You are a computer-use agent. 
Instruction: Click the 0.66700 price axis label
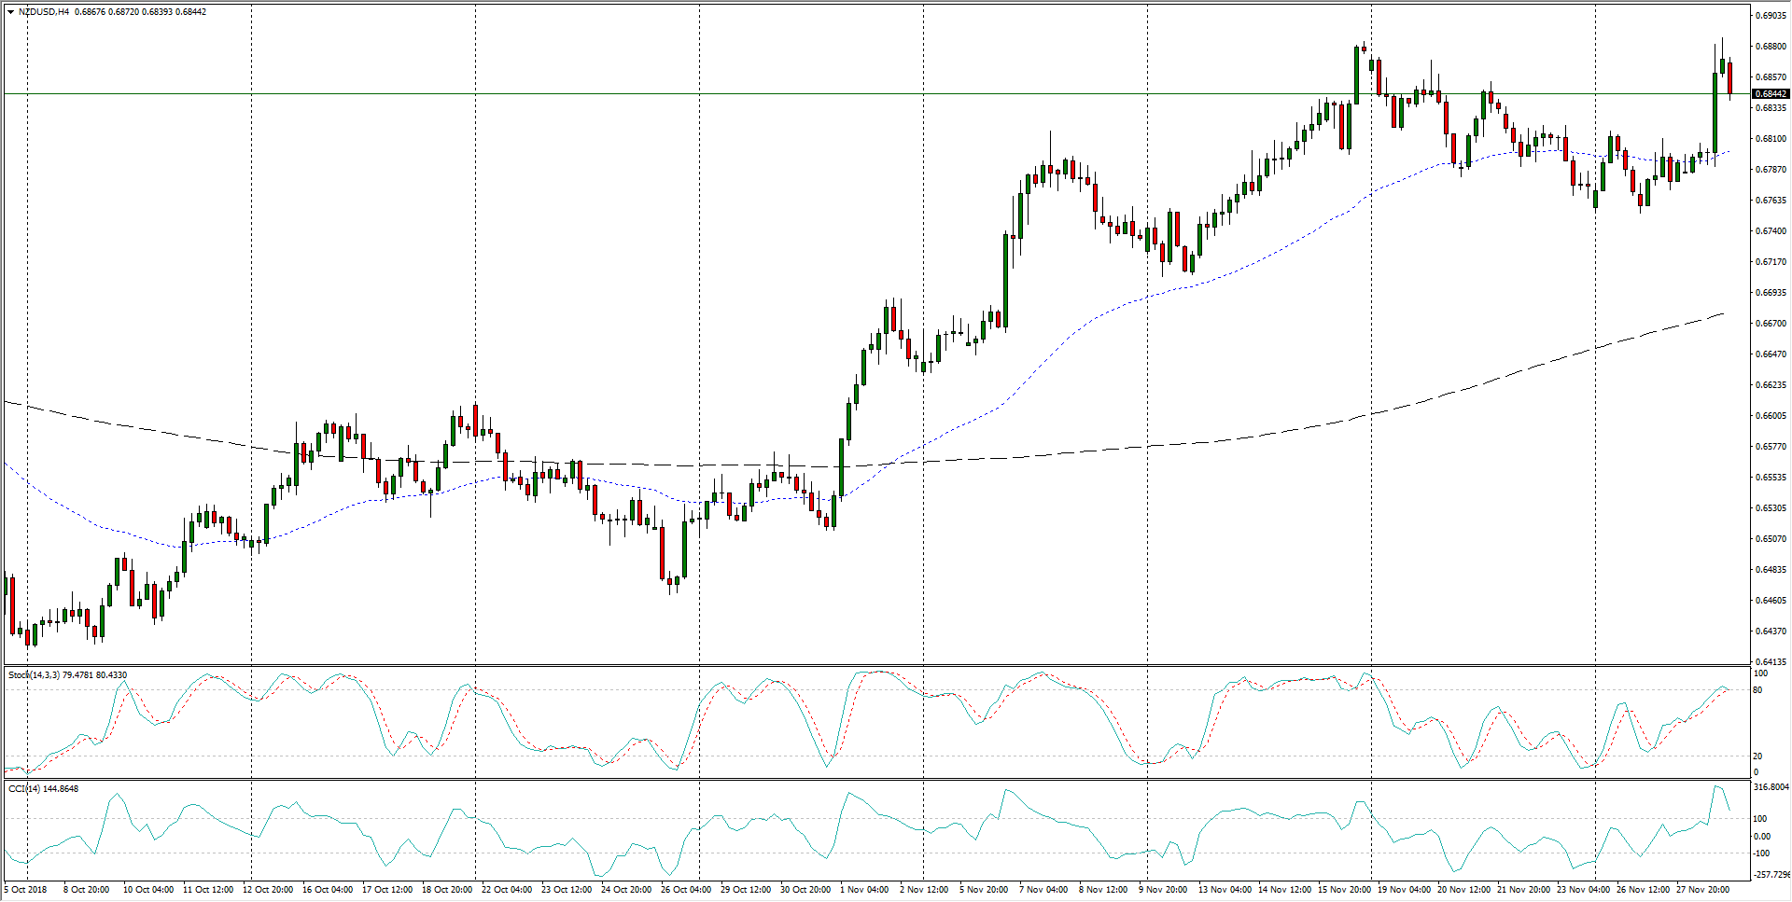1771,324
